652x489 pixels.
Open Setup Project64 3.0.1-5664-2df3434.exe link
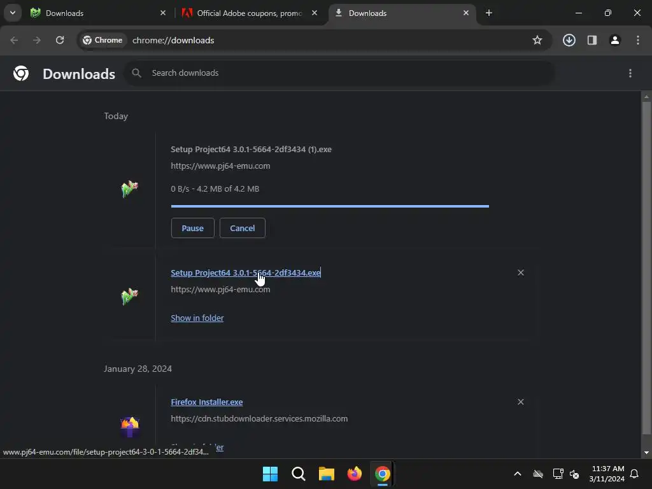(245, 273)
